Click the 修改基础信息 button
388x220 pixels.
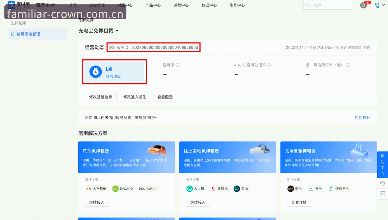101,97
